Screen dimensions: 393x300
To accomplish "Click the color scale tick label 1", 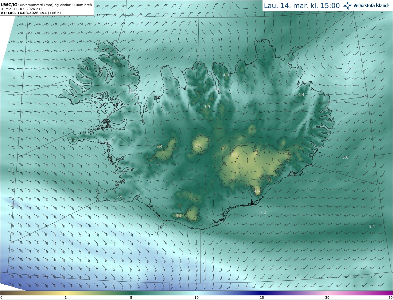I will [x=65, y=298].
